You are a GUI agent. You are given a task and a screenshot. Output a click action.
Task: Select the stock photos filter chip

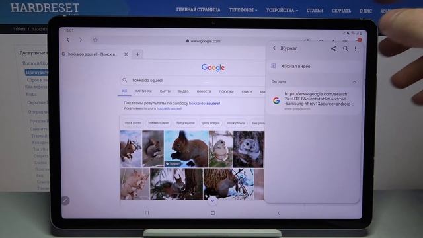pos(236,123)
